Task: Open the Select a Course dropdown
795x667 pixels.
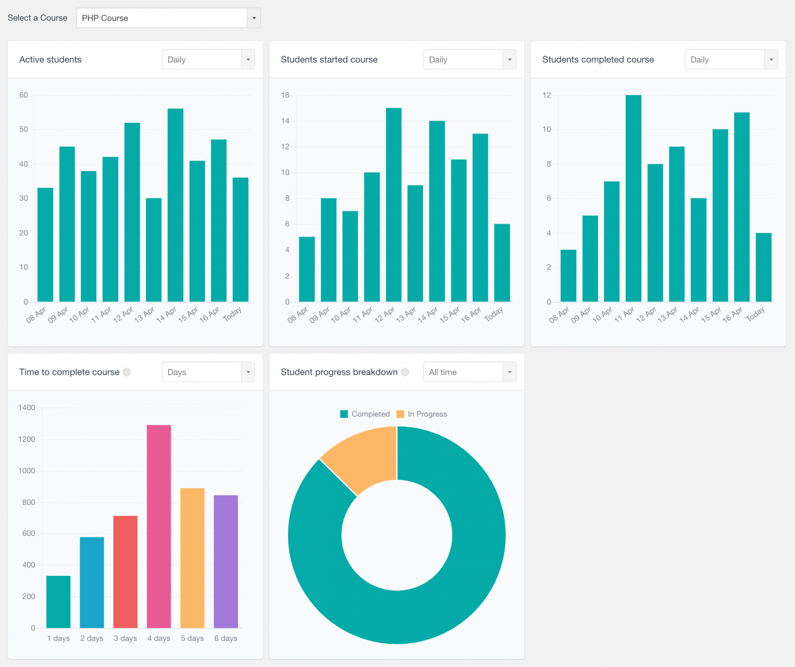Action: coord(168,18)
